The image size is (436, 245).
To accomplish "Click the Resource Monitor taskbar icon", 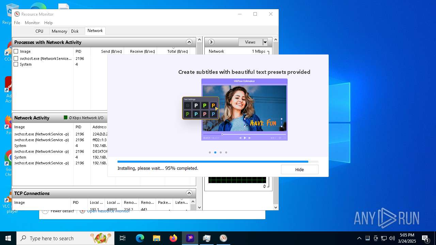I will (x=223, y=238).
